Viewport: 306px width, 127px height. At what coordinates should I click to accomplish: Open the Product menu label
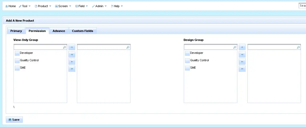tap(43, 6)
